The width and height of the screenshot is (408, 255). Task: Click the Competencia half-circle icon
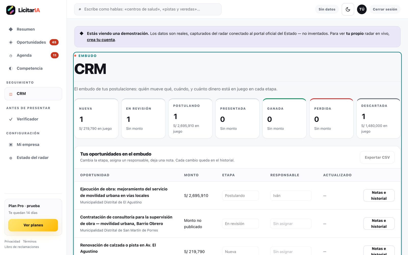tap(11, 68)
